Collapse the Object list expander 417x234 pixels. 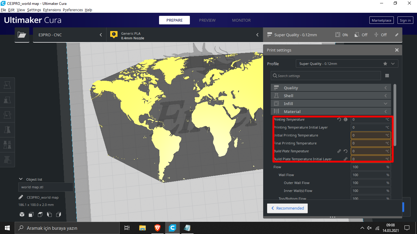tap(21, 179)
